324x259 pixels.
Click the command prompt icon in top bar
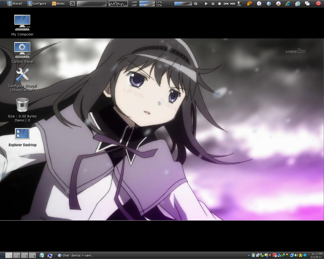pos(72,4)
